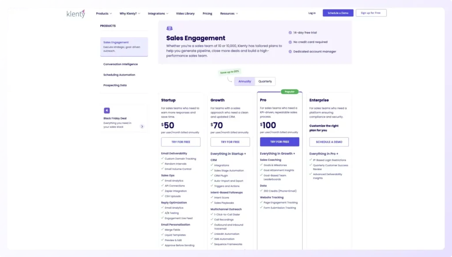Click the "Auto-Import and Export" feature

[x=229, y=181]
